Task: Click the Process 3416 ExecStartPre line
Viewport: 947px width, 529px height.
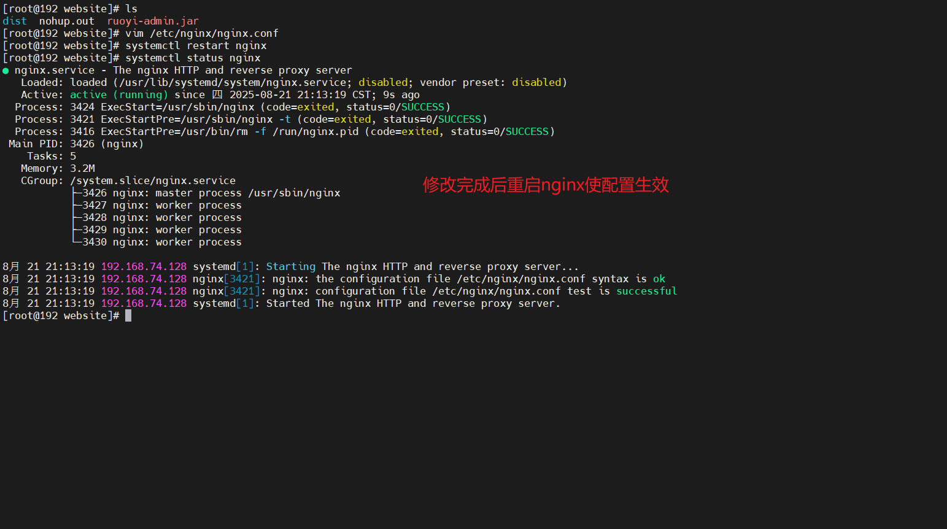Action: tap(285, 131)
